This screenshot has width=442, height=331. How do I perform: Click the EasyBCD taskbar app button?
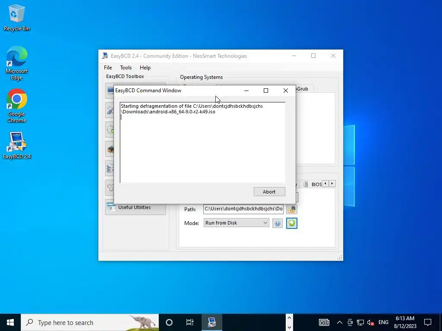[212, 322]
